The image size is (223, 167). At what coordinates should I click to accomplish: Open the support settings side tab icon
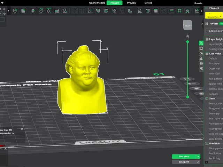(x=201, y=58)
